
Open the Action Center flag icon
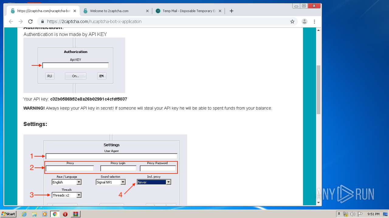pyautogui.click(x=360, y=214)
